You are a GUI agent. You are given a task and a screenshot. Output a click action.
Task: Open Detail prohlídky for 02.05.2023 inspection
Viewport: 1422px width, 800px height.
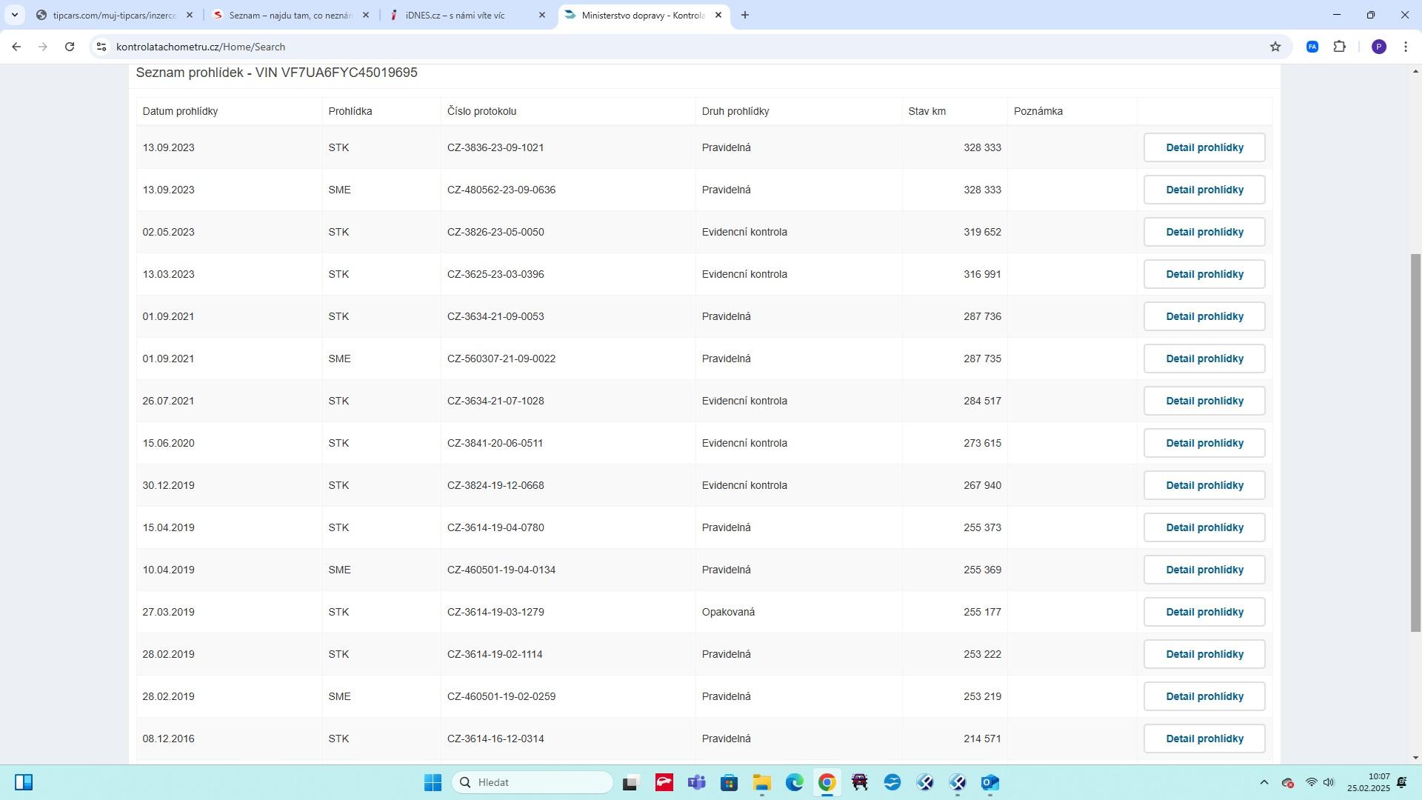tap(1204, 232)
